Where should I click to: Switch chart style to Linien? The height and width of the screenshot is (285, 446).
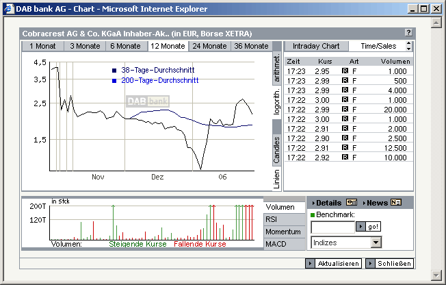pos(277,179)
